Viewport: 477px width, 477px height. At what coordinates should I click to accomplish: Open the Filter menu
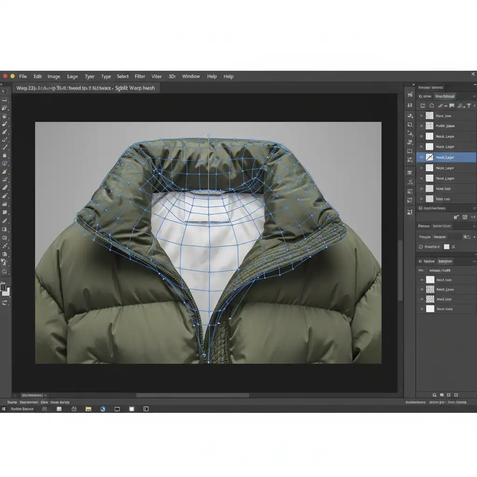(x=140, y=76)
